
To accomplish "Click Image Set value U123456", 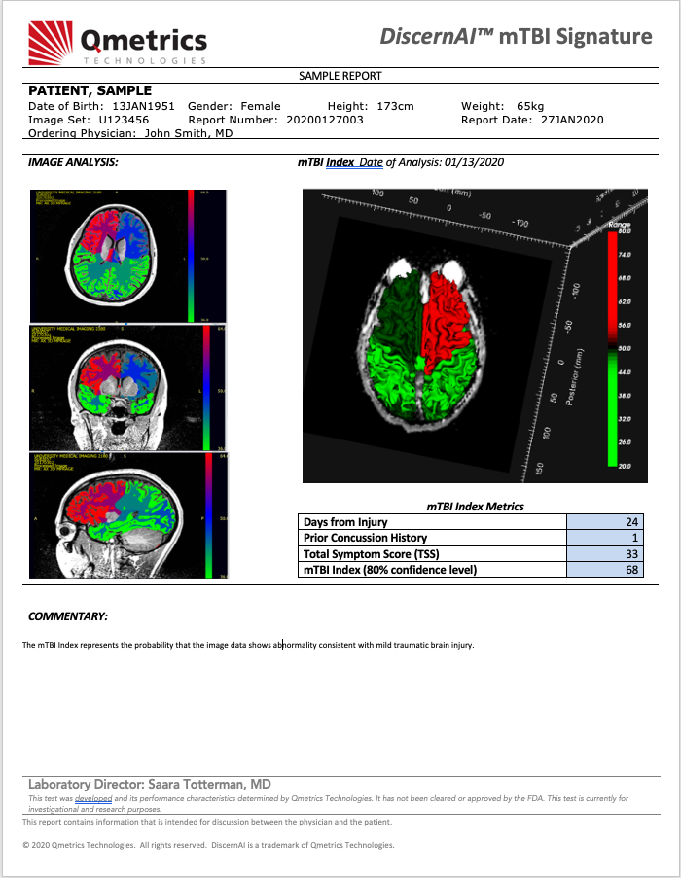I will (x=124, y=120).
